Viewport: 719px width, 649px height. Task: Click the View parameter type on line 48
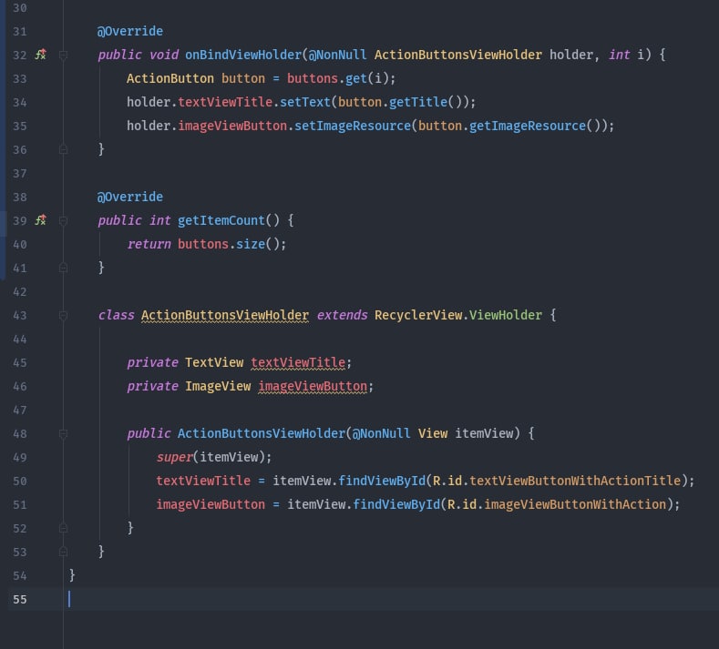pyautogui.click(x=433, y=433)
